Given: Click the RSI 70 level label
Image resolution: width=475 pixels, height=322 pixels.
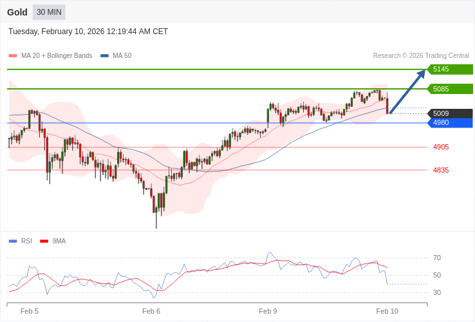Looking at the screenshot, I should pos(437,258).
